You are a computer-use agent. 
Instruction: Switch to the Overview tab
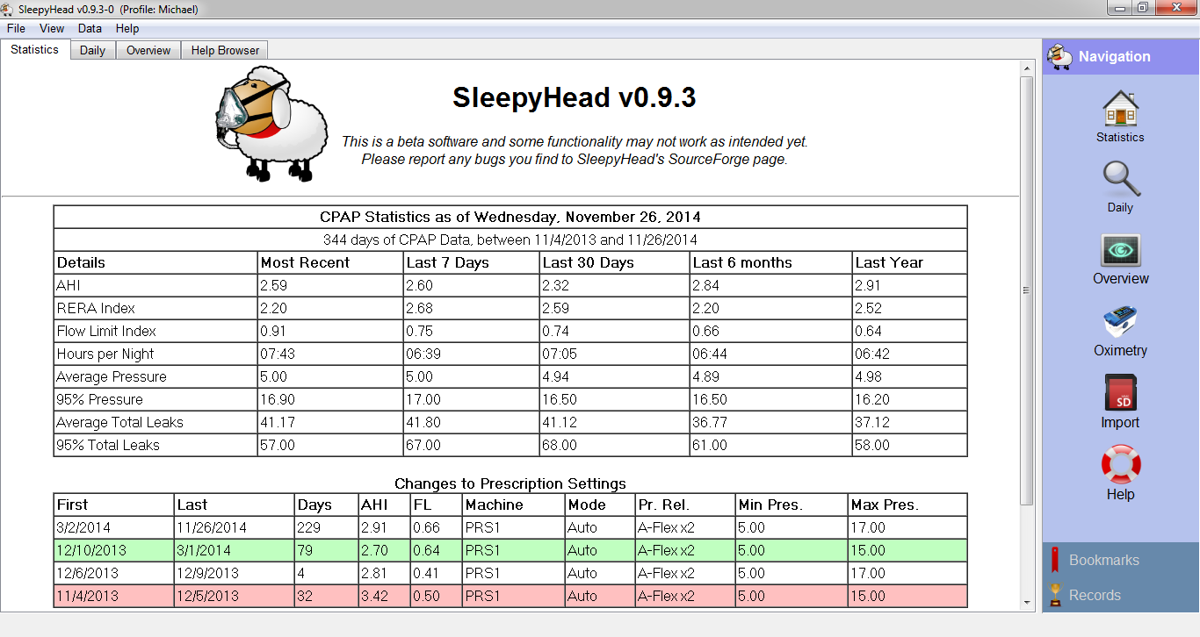click(x=148, y=50)
